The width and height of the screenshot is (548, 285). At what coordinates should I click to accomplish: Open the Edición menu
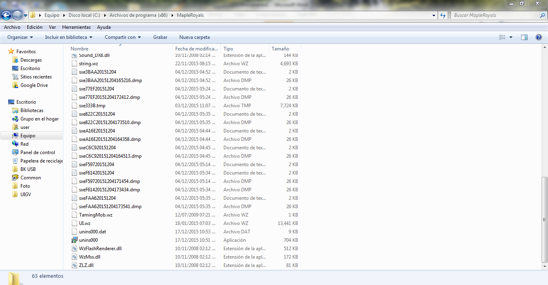(35, 27)
